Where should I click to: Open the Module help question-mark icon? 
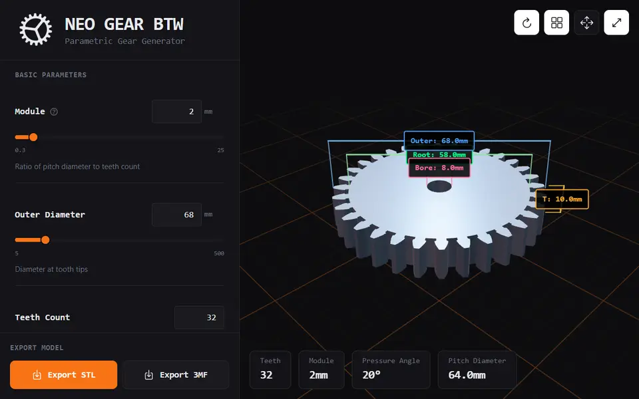point(54,112)
